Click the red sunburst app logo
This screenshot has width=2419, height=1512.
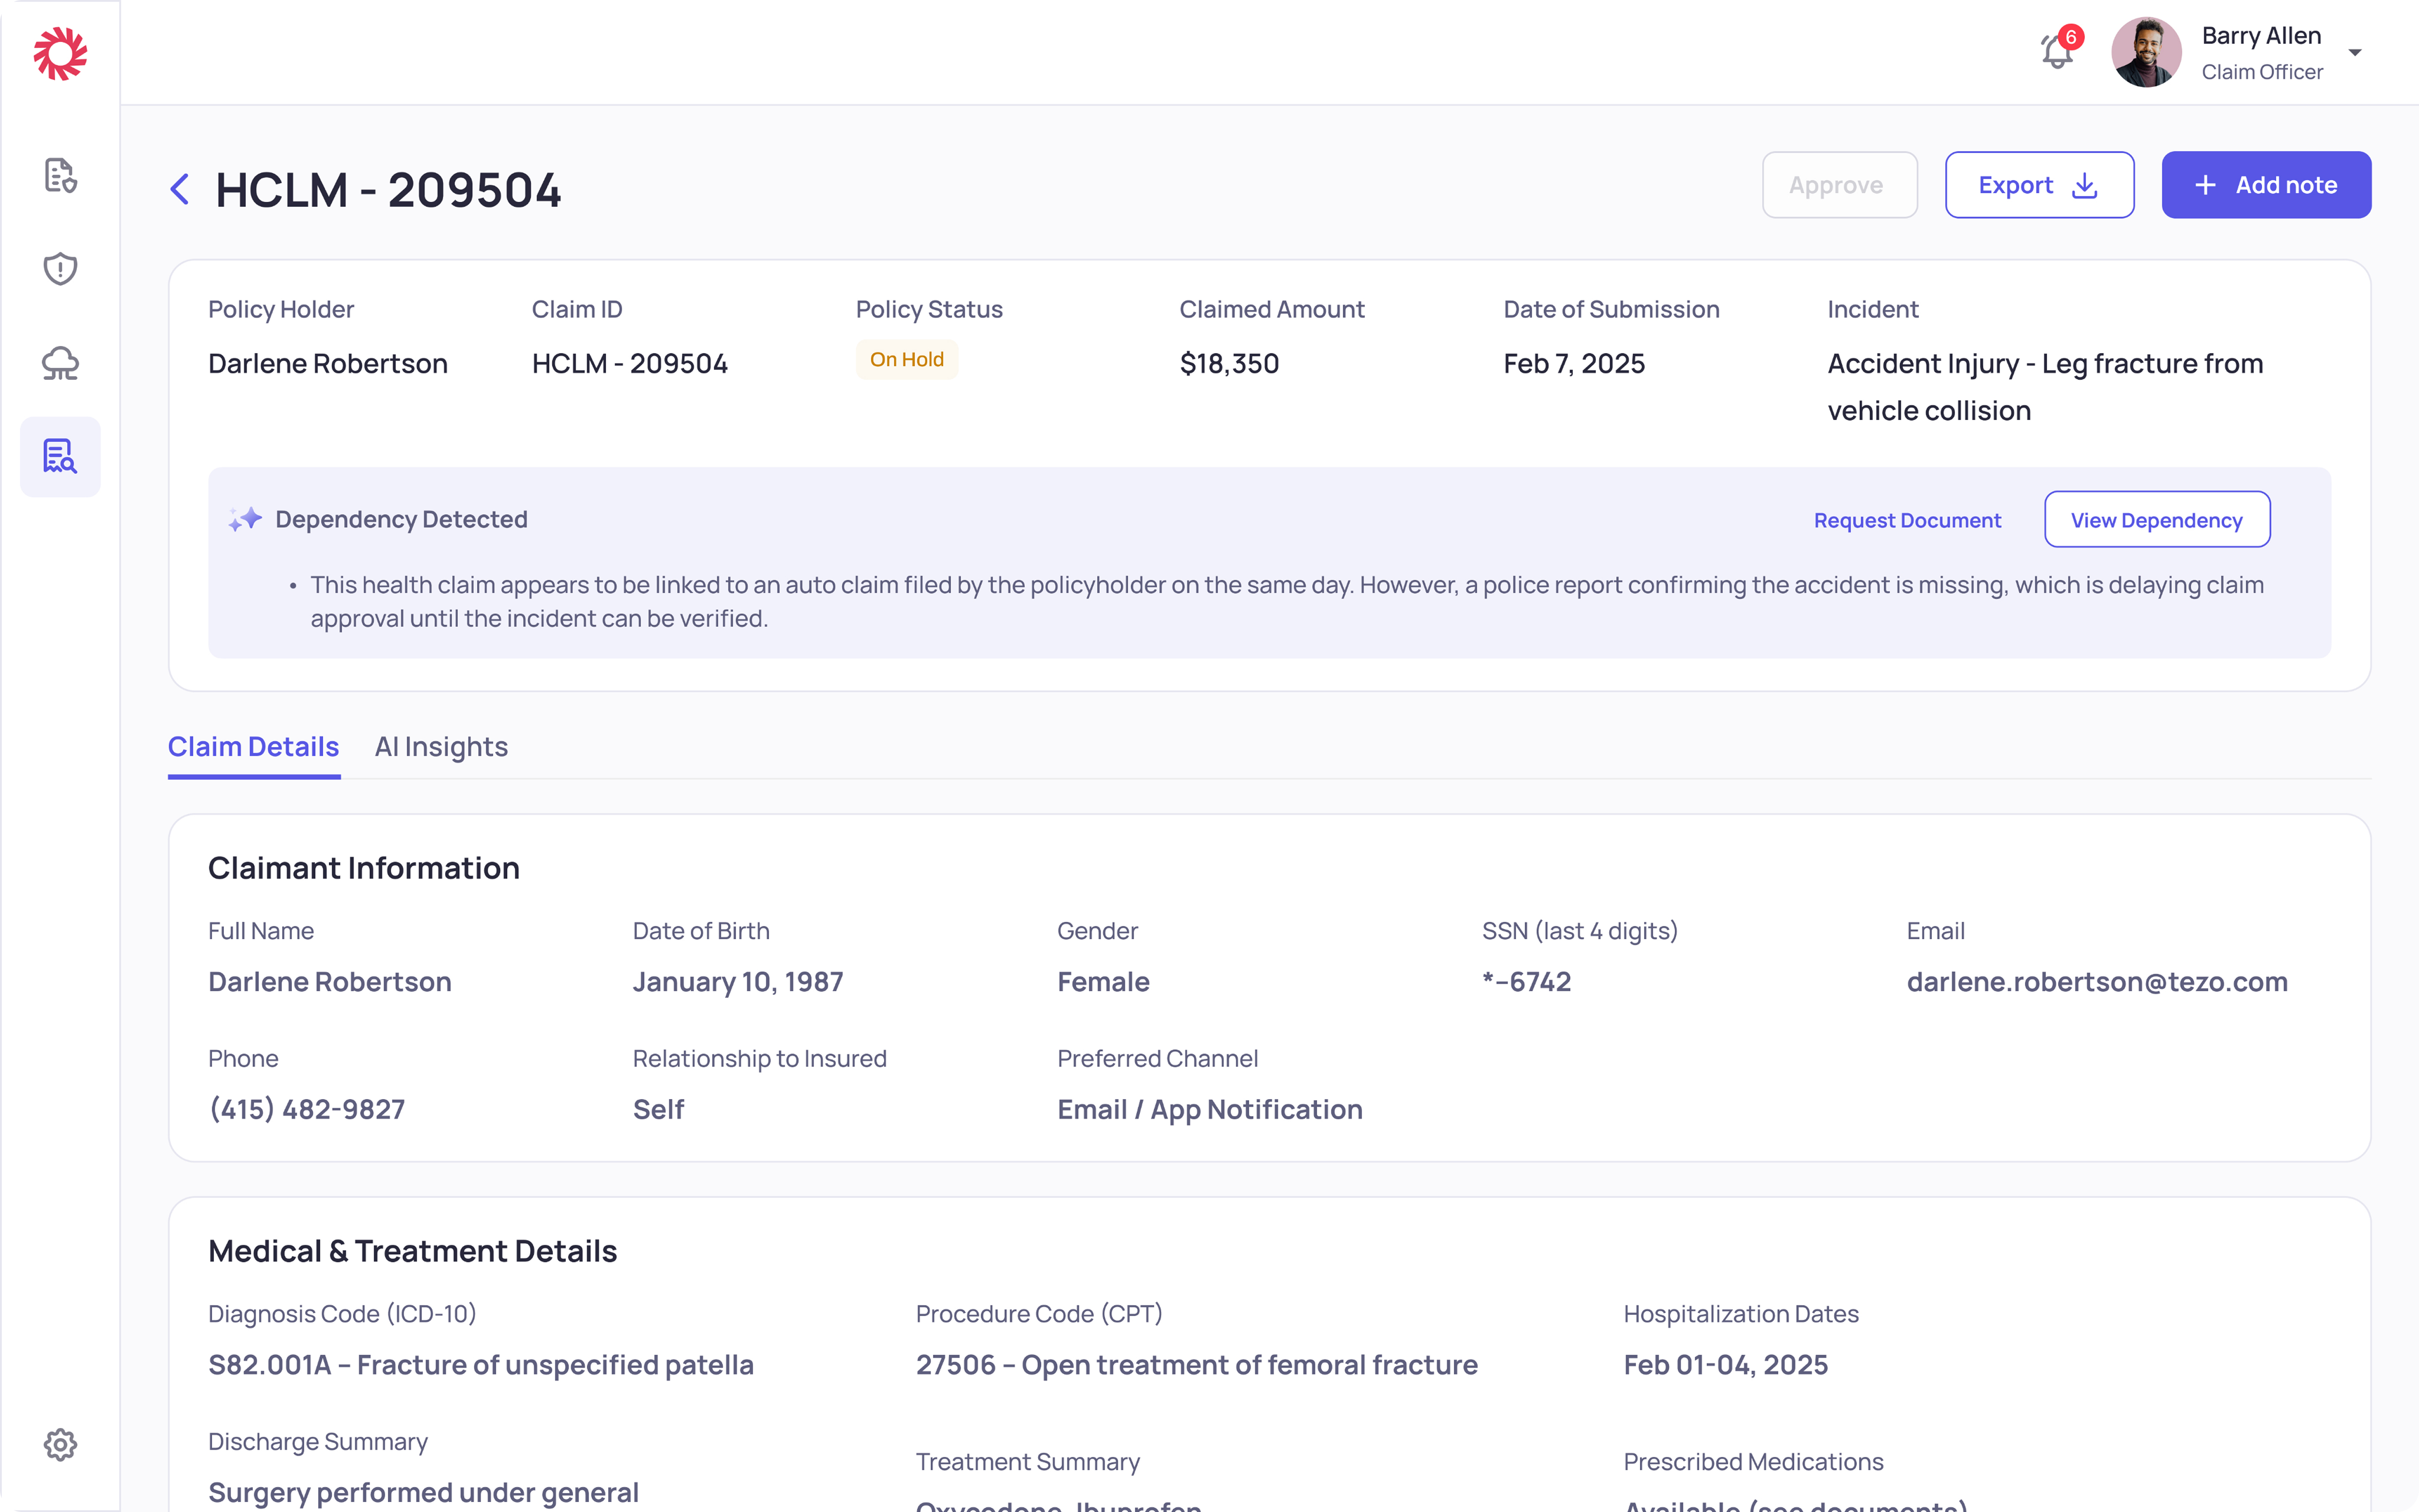click(x=60, y=53)
